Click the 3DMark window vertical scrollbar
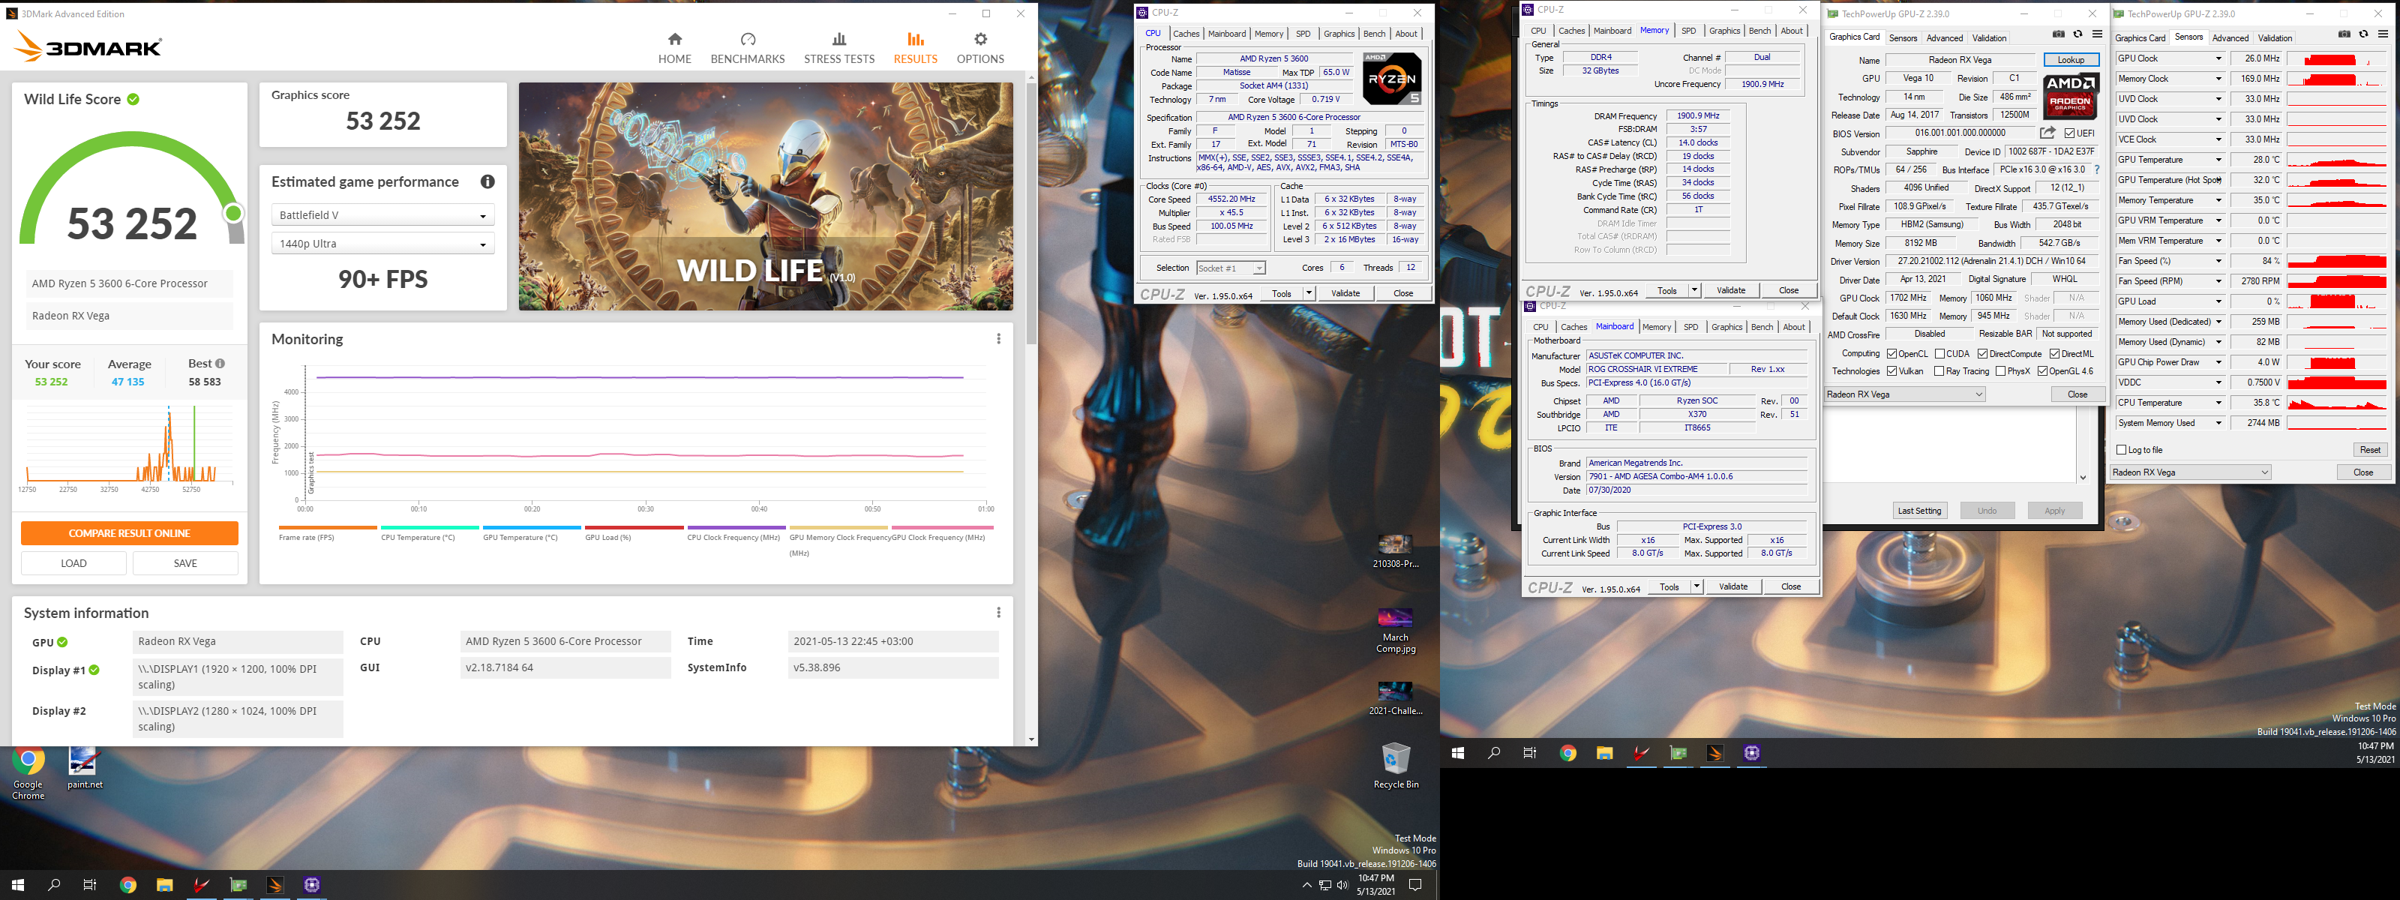2400x900 pixels. click(x=1030, y=214)
